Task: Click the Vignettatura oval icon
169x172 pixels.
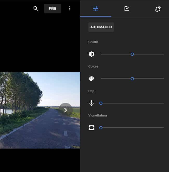Action: [x=92, y=128]
